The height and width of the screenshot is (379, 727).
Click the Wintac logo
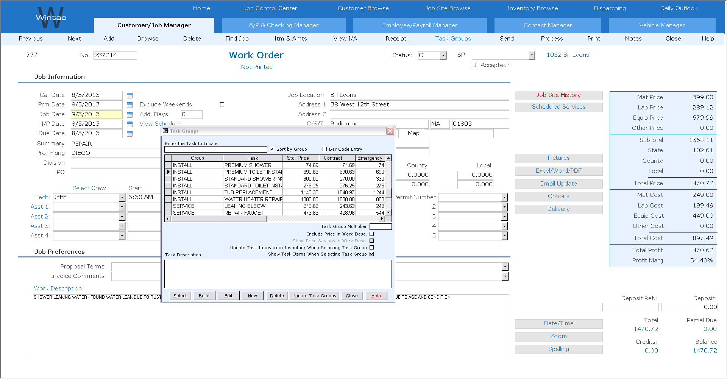click(x=51, y=17)
